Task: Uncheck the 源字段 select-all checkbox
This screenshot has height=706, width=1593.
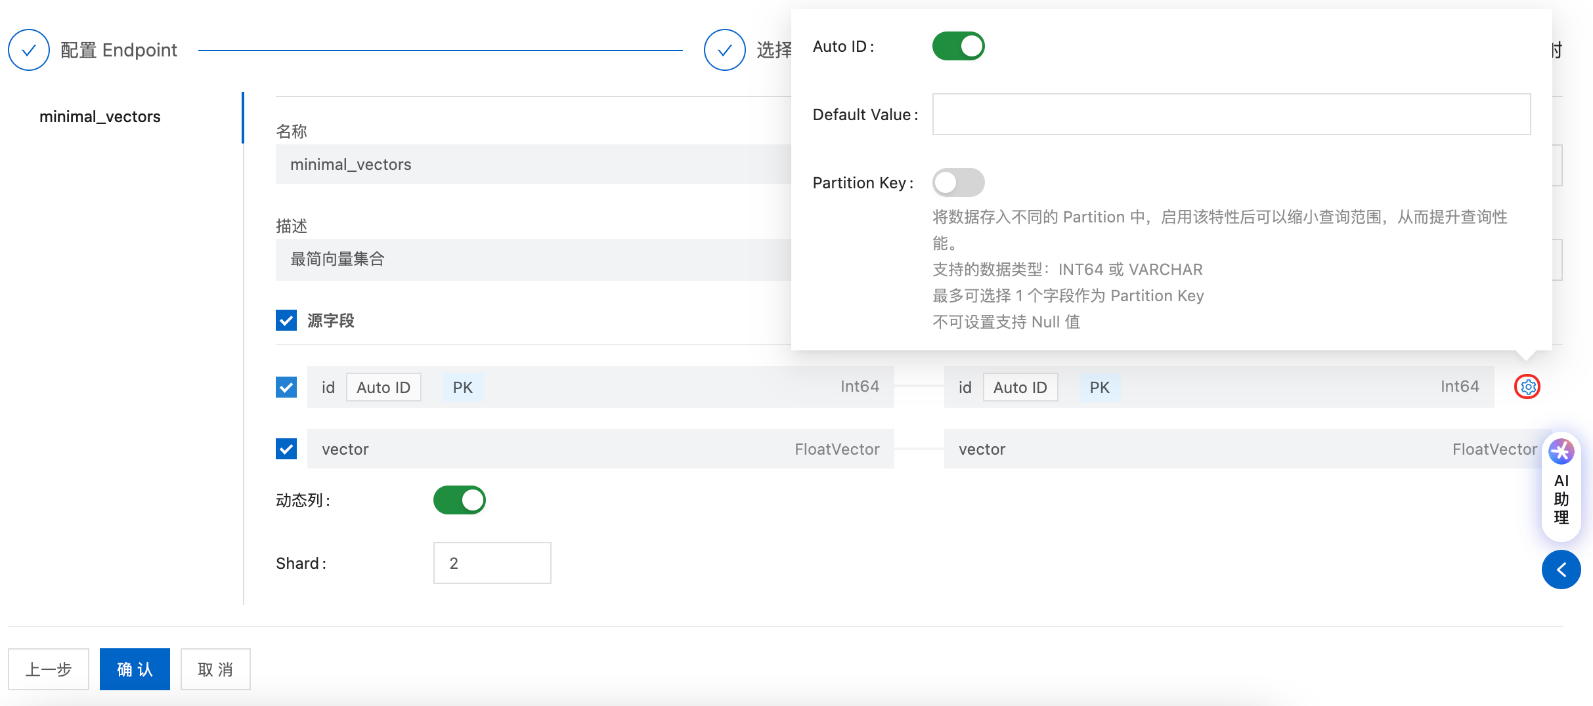Action: tap(286, 320)
